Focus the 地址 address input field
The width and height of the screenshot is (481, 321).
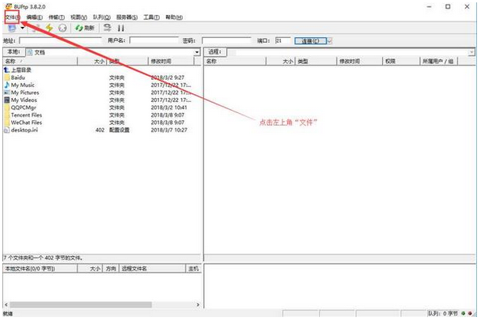(60, 40)
